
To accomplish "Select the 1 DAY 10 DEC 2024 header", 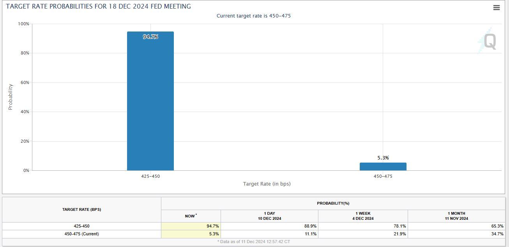I will click(x=269, y=216).
